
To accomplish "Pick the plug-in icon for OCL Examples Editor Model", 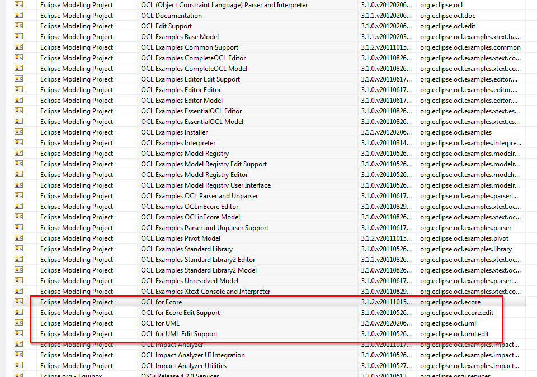I will pos(19,100).
